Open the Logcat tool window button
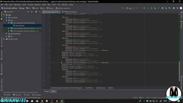Image resolution: width=183 pixels, height=103 pixels. click(x=37, y=95)
